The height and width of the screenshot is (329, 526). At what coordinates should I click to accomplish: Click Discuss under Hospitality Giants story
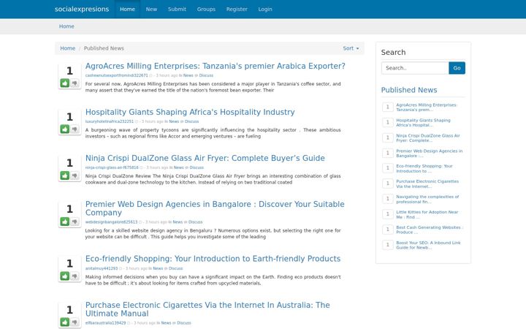[191, 121]
